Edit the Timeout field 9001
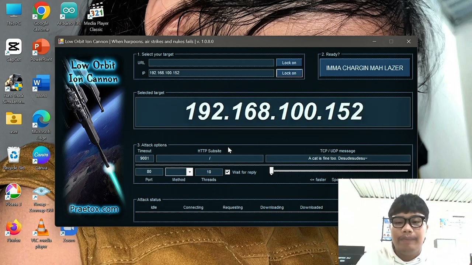 pos(145,158)
